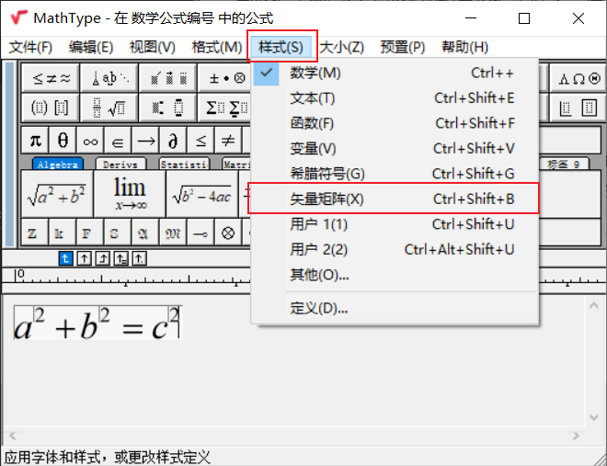This screenshot has height=466, width=607.
Task: Choose 文本(T) style
Action: point(395,98)
